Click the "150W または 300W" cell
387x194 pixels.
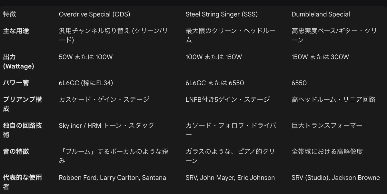320,57
